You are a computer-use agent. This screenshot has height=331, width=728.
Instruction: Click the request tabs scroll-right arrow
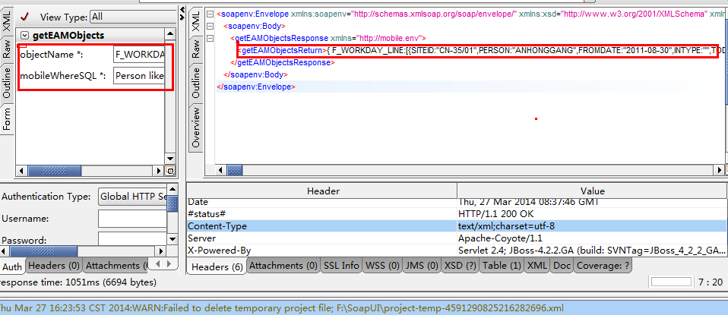(169, 264)
